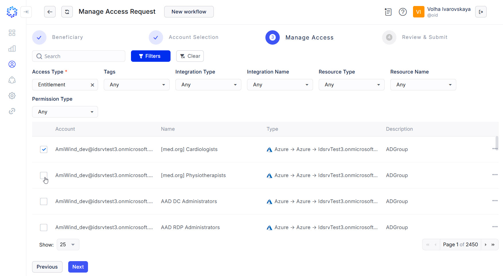Open the help question mark icon
The width and height of the screenshot is (503, 276).
pyautogui.click(x=403, y=12)
